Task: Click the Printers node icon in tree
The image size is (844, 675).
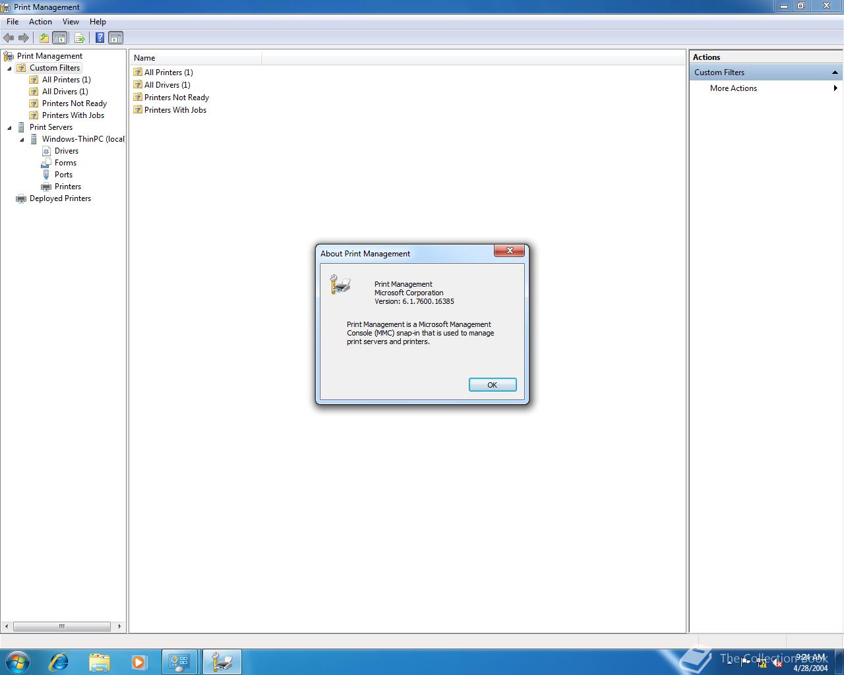Action: [x=46, y=187]
